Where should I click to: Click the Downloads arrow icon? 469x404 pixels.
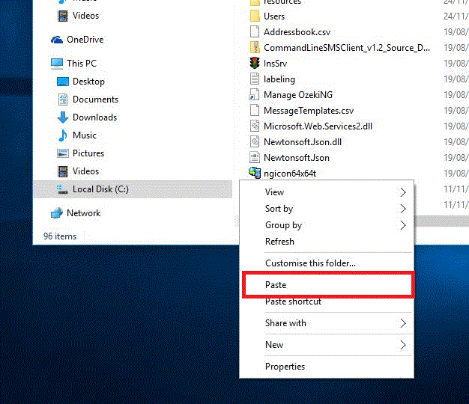pyautogui.click(x=63, y=117)
